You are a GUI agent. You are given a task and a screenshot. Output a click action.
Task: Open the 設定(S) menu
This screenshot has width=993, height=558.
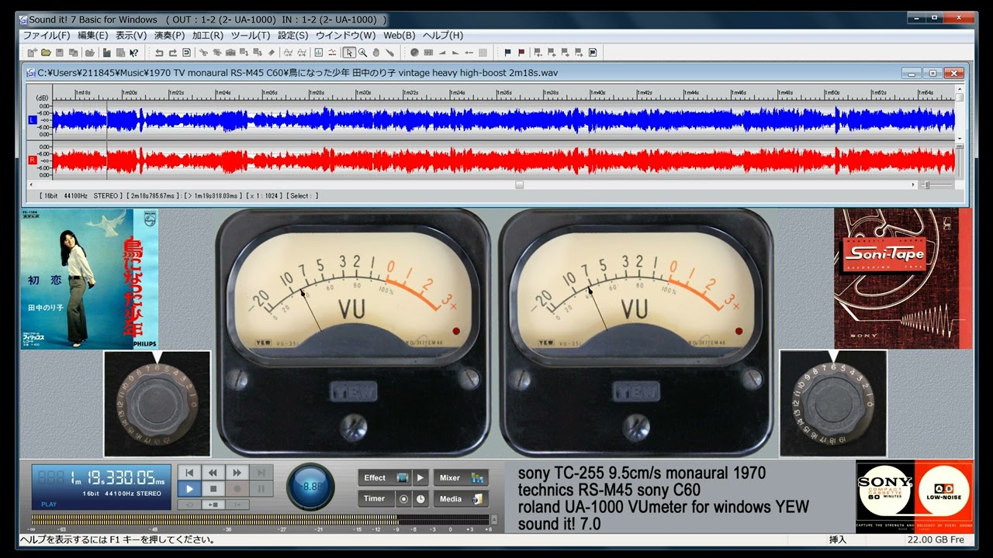(x=293, y=35)
